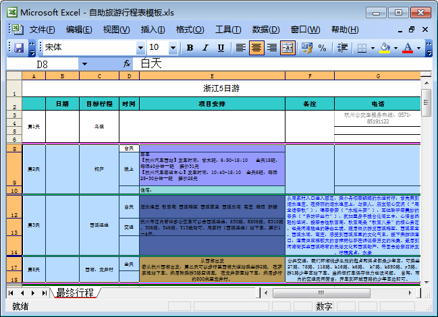This screenshot has width=438, height=317.
Task: Click the Insert Function fx icon
Action: 126,64
